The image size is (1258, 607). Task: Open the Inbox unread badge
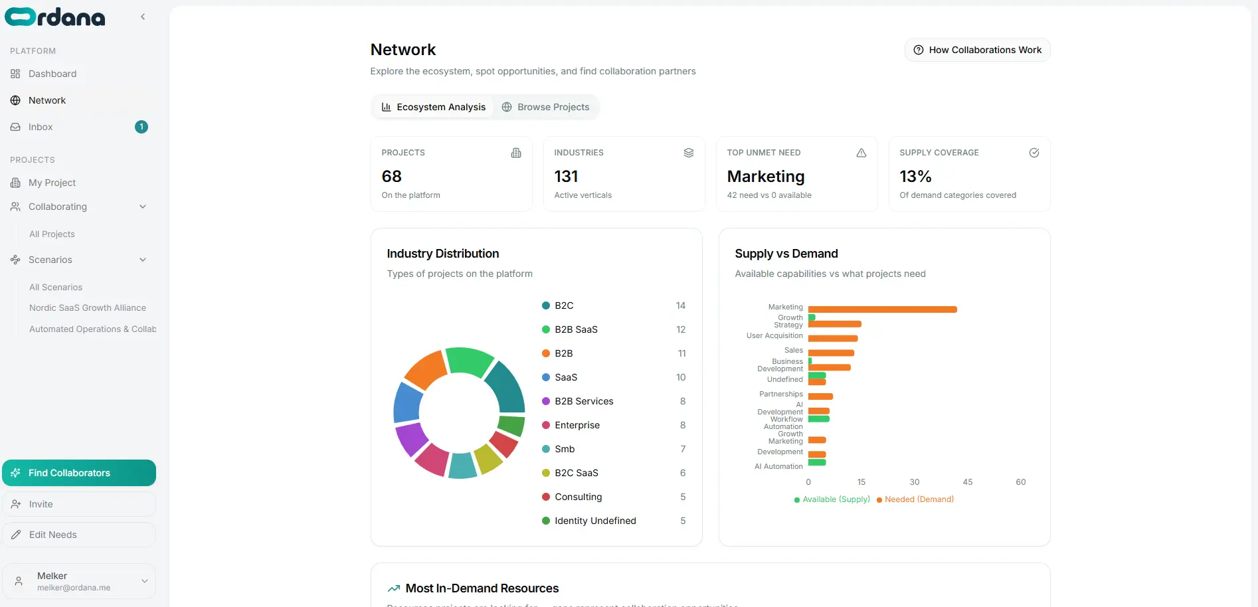tap(141, 127)
